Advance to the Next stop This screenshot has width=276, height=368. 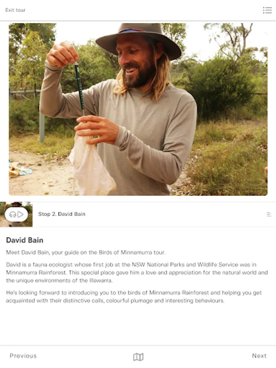(x=259, y=356)
